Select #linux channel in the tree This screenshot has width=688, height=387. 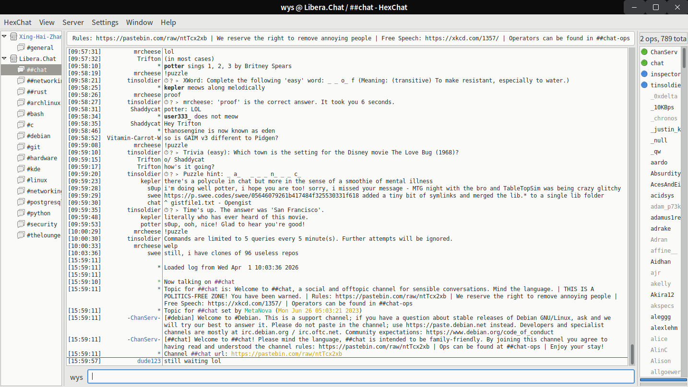(x=36, y=180)
